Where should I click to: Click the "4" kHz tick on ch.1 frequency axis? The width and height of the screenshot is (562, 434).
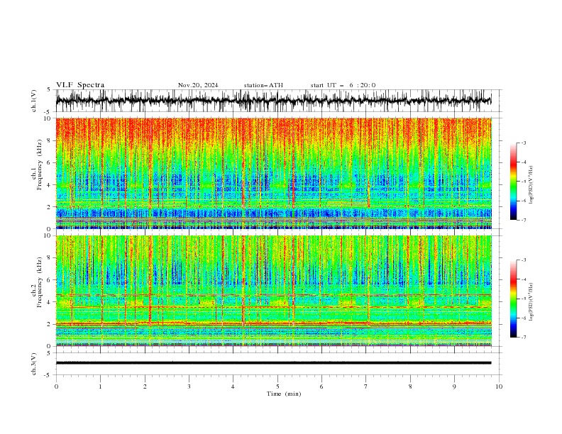[x=49, y=185]
